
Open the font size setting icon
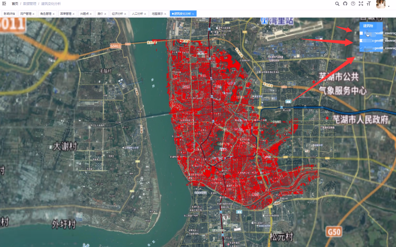tap(369, 4)
